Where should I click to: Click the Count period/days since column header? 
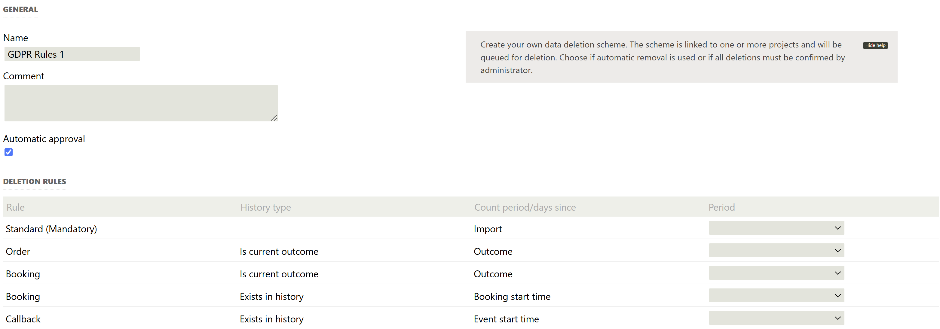[x=525, y=207]
